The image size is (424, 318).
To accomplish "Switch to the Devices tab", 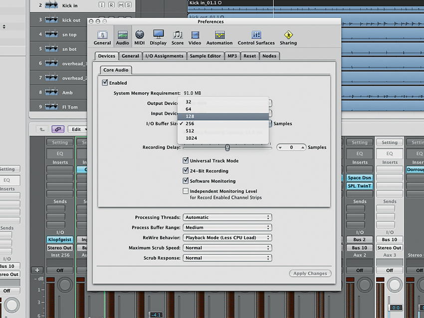I will click(107, 56).
